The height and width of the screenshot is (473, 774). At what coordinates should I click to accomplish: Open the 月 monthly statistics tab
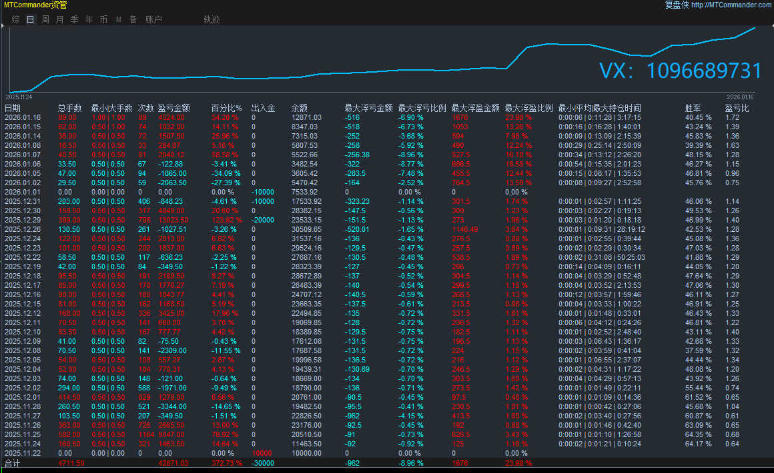[59, 19]
